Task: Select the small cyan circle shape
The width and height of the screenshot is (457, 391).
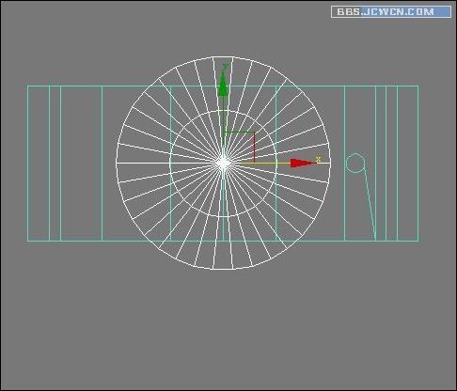Action: (x=355, y=163)
